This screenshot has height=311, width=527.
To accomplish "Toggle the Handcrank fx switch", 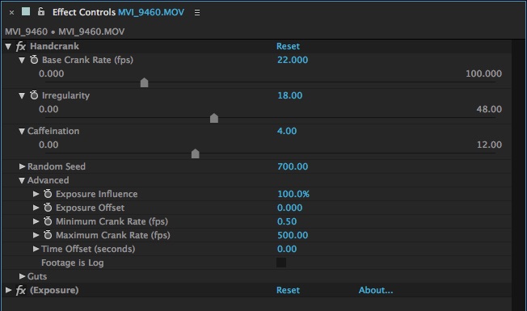I will tap(21, 46).
